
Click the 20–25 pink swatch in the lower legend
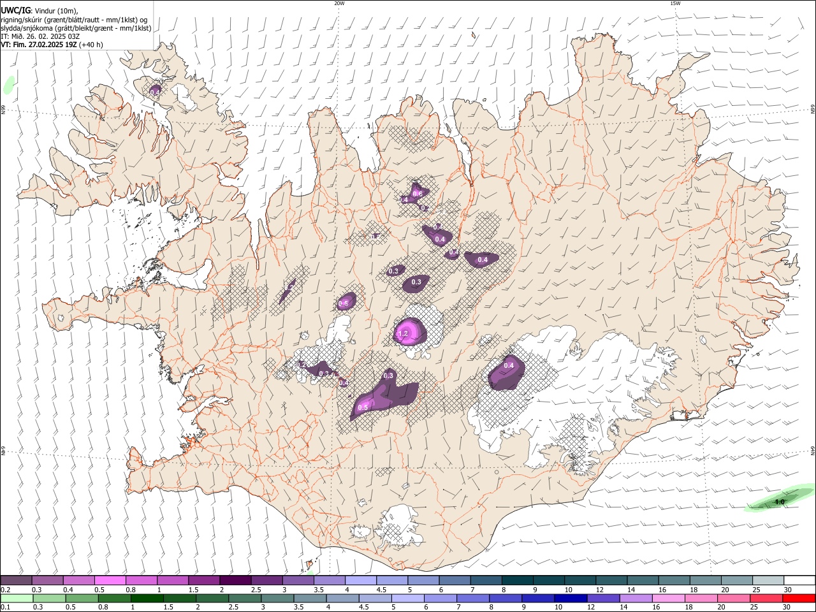734,599
